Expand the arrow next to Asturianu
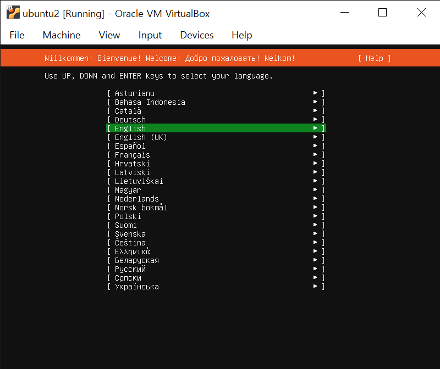440x369 pixels. pyautogui.click(x=316, y=93)
